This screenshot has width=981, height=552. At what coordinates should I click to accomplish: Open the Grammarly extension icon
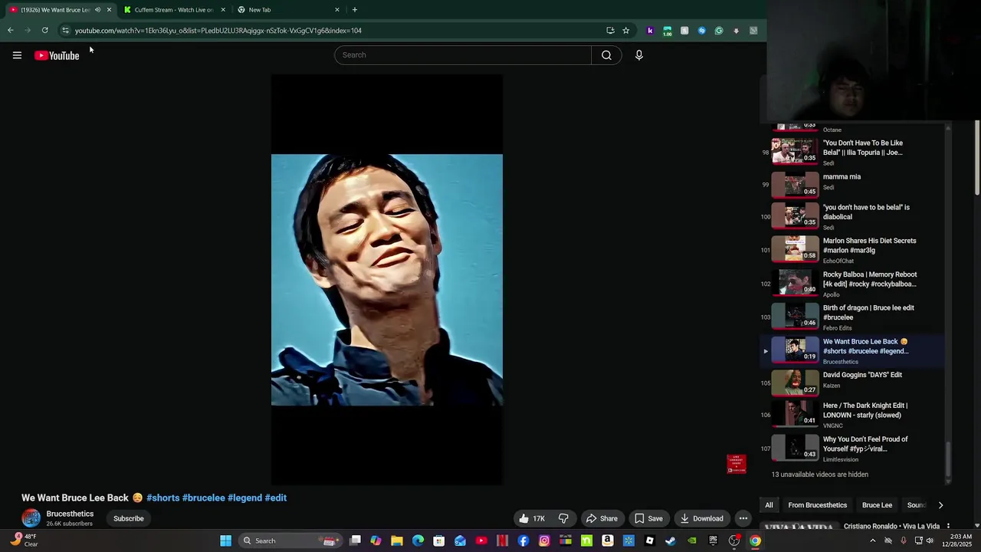tap(719, 31)
